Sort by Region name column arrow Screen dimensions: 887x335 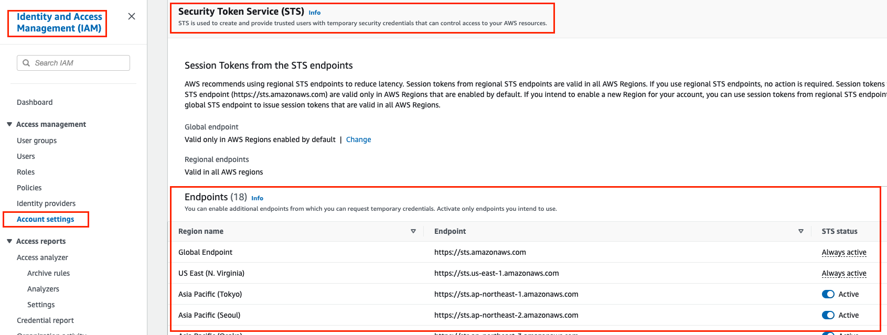pos(413,231)
